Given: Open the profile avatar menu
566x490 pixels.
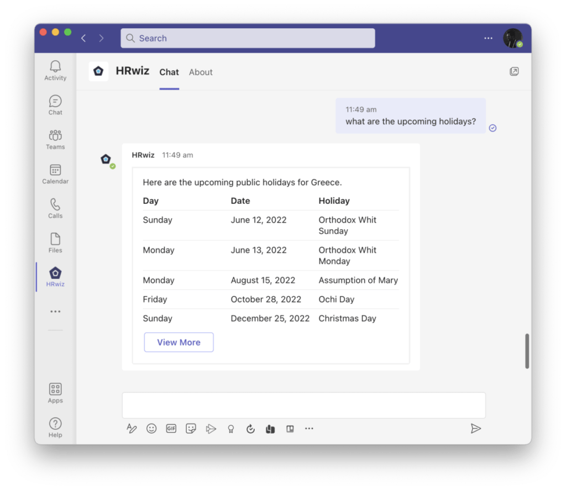Looking at the screenshot, I should point(513,38).
